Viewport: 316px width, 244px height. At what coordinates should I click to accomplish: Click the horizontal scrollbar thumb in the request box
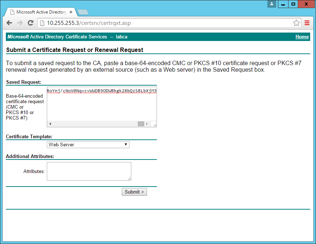pyautogui.click(x=140, y=124)
